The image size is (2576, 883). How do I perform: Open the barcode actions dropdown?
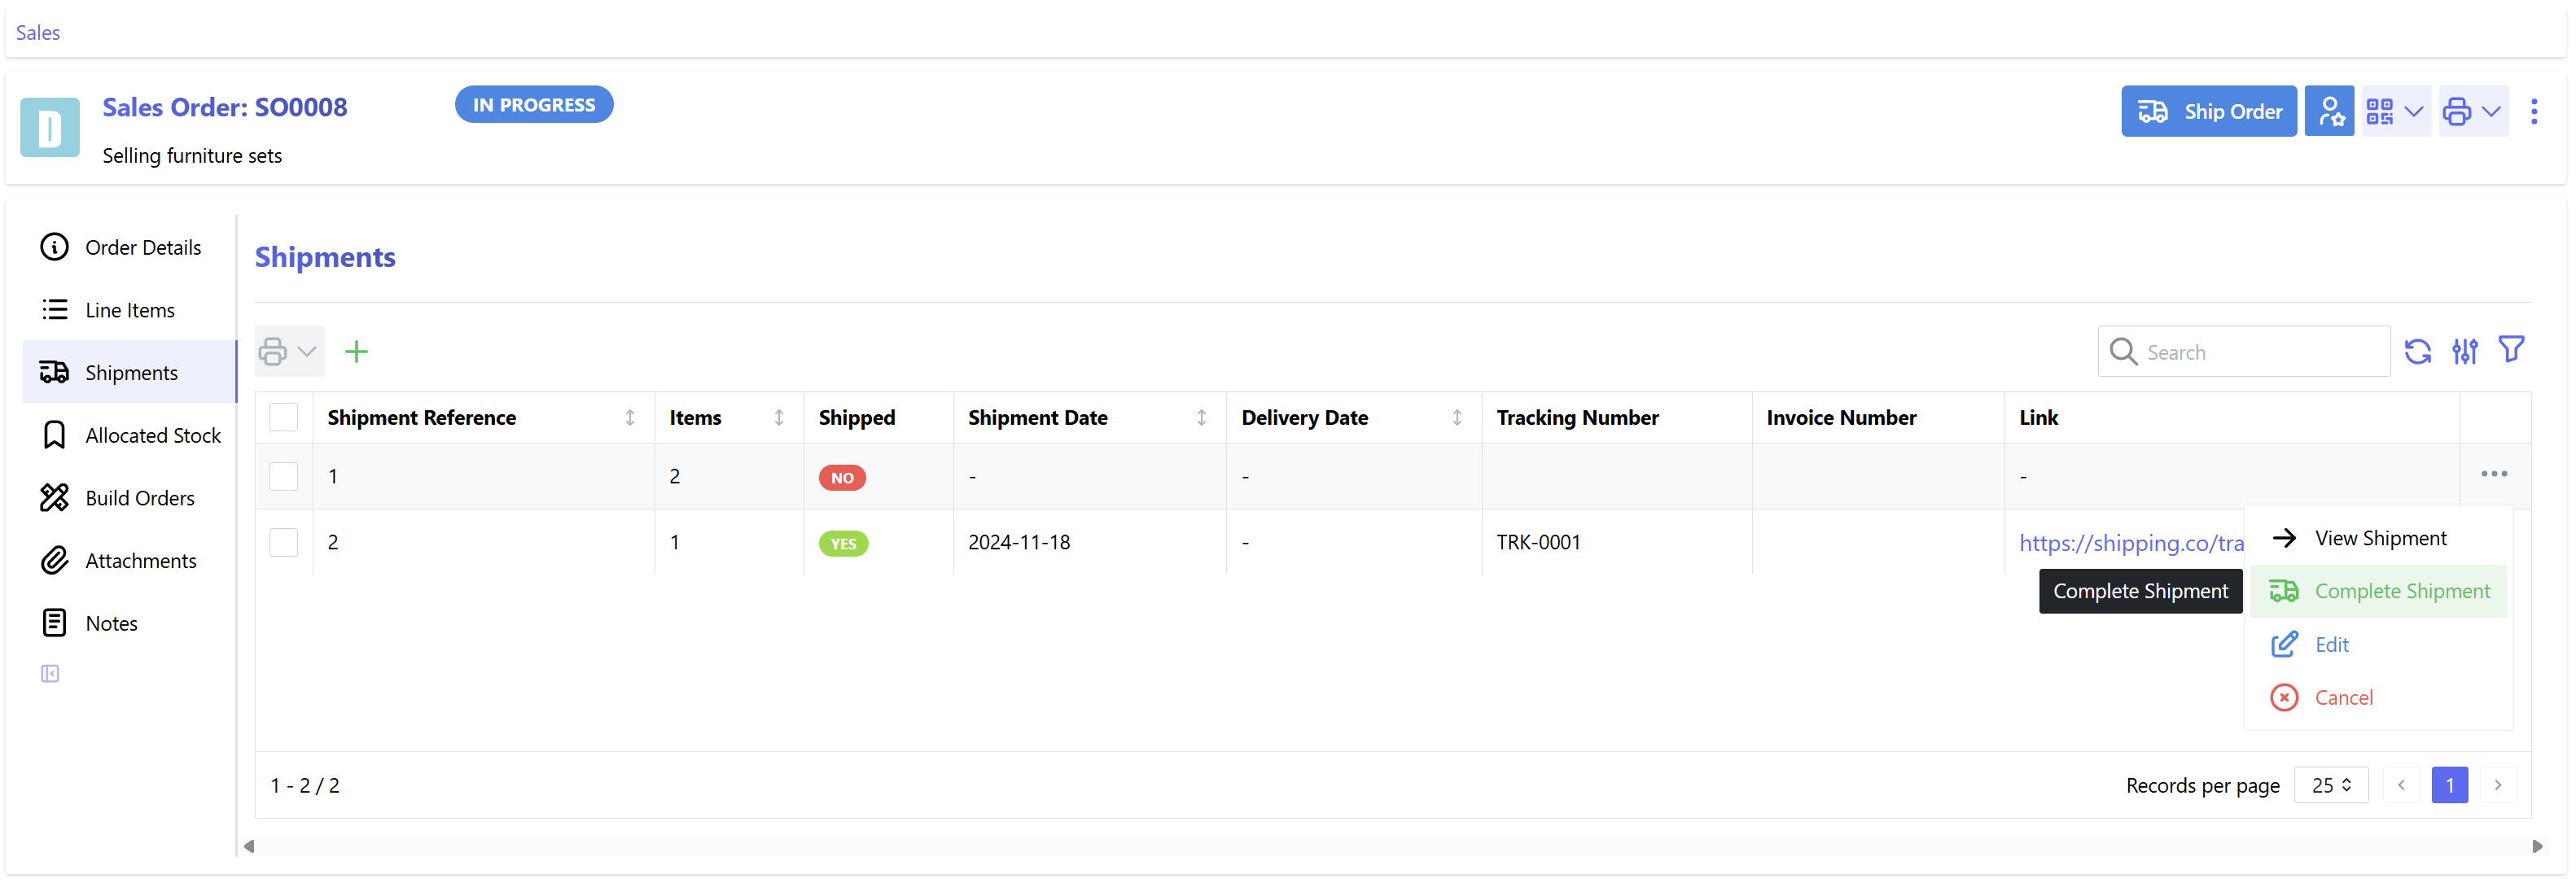[x=2395, y=111]
